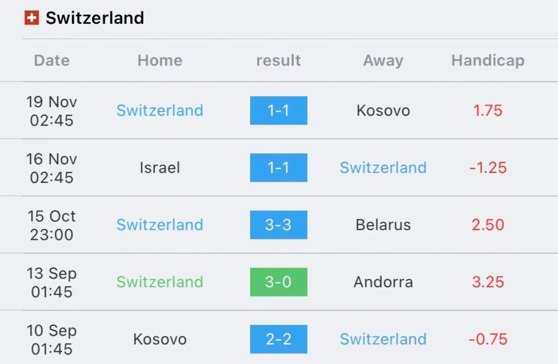Click the result column header
The height and width of the screenshot is (364, 558).
pyautogui.click(x=278, y=60)
